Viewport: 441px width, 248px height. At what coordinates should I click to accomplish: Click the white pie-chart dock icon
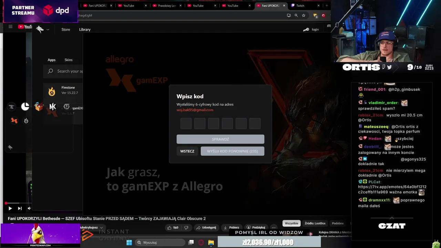click(25, 107)
